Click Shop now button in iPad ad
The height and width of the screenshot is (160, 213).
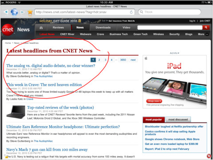154,101
